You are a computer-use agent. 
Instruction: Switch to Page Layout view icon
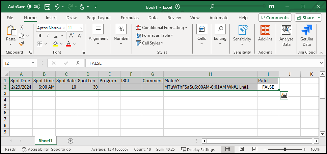pyautogui.click(x=241, y=149)
